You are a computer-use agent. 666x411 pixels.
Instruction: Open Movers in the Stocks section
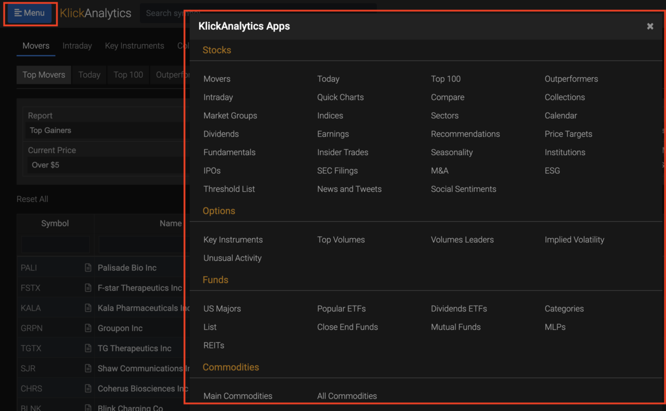[x=216, y=79]
